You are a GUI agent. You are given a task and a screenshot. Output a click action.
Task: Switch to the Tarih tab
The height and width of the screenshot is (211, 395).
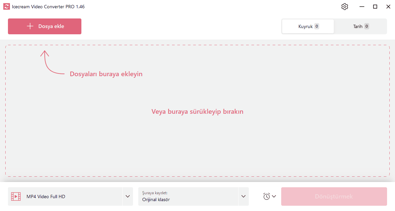tap(361, 26)
